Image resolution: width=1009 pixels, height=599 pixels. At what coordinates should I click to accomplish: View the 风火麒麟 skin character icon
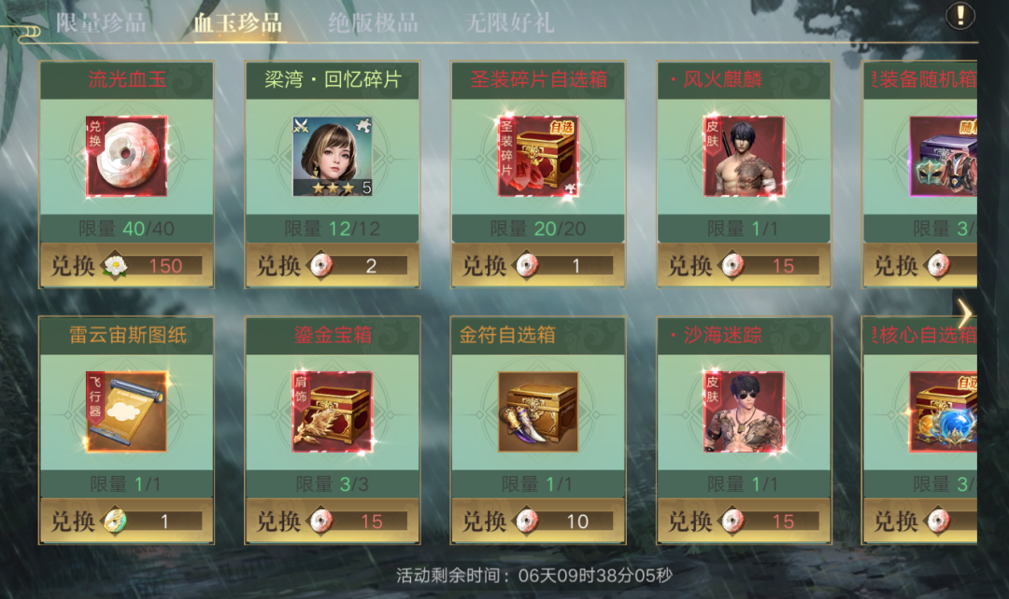tap(744, 156)
